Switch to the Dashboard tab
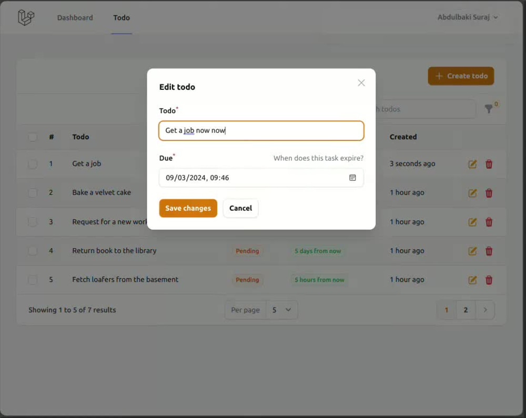The height and width of the screenshot is (418, 526). (75, 17)
